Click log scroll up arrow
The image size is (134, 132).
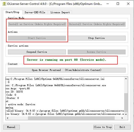[x=126, y=79]
